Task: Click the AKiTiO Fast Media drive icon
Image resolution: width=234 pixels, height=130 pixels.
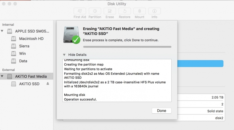Action: click(9, 77)
